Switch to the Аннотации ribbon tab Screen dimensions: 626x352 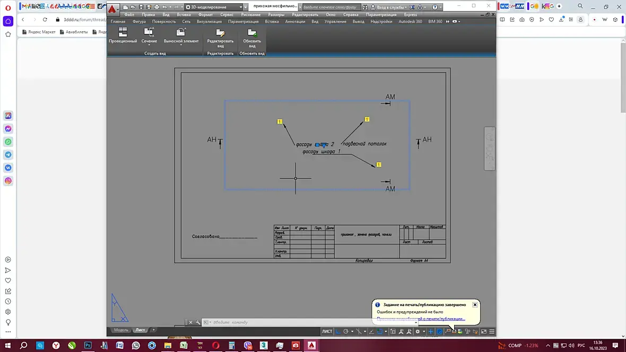pos(295,22)
